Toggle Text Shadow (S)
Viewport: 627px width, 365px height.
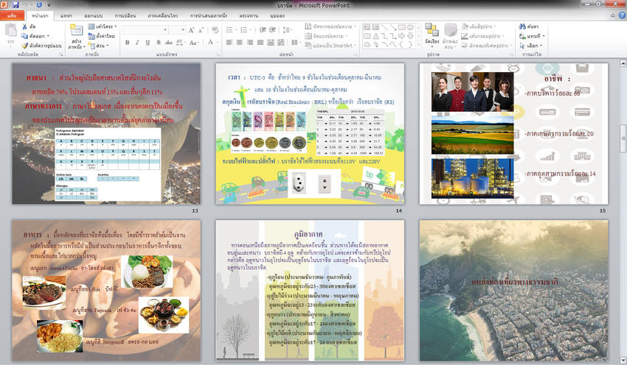click(x=159, y=42)
